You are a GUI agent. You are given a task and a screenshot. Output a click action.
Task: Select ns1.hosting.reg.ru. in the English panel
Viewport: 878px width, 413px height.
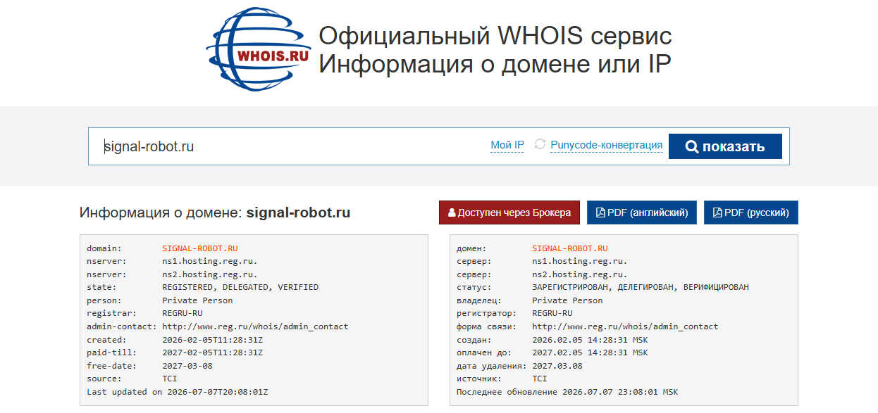tap(210, 261)
